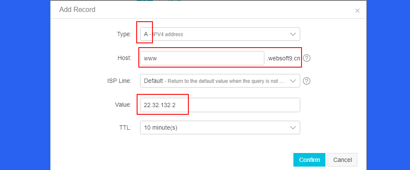This screenshot has width=410, height=170.
Task: Click the .websoft9.cn domain suffix text
Action: (284, 58)
